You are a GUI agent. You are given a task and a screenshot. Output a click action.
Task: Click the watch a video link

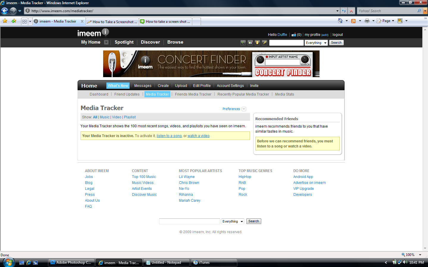click(199, 136)
